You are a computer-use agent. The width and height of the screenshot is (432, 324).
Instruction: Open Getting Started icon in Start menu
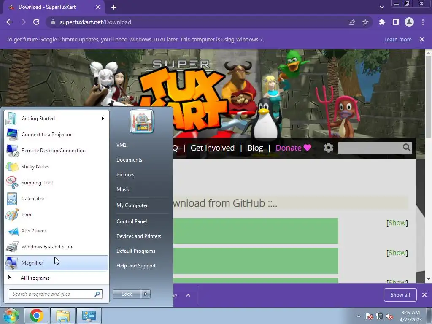coord(12,119)
